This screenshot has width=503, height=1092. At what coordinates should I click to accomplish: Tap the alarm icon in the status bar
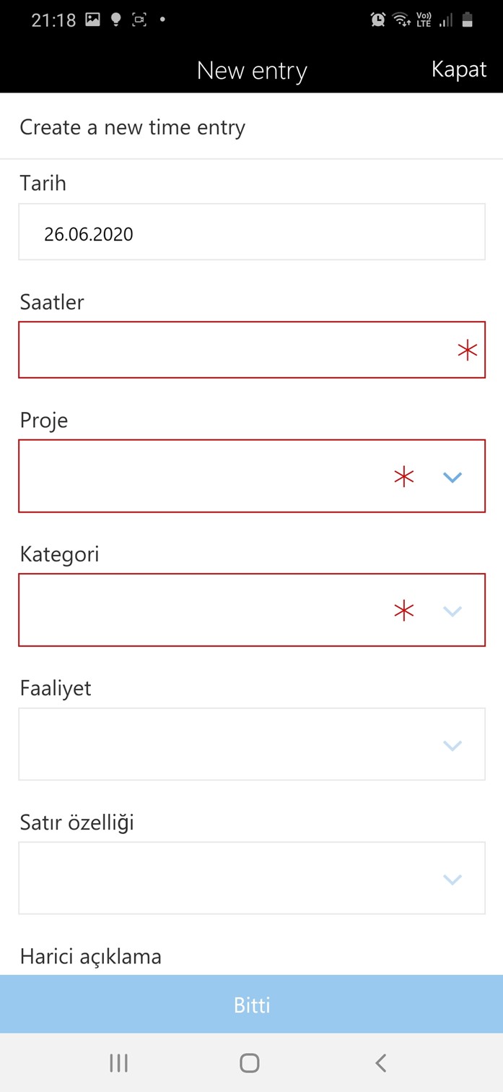tap(377, 20)
